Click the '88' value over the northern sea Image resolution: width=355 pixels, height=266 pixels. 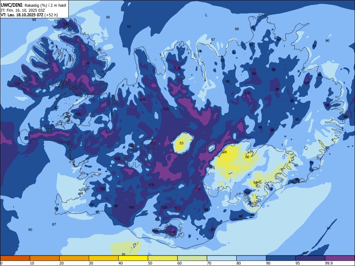click(237, 29)
